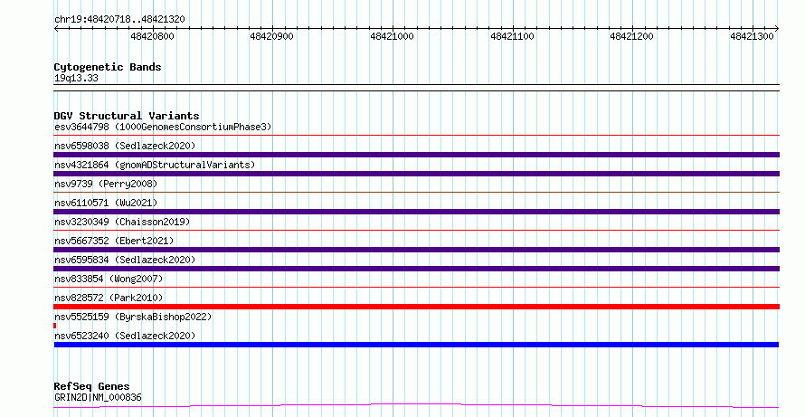Click ruler position 48421200
This screenshot has height=417, width=805.
pyautogui.click(x=631, y=36)
